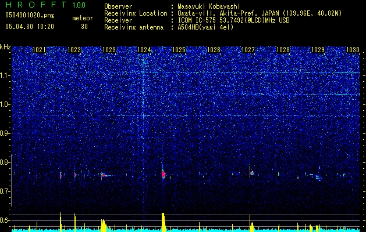The height and width of the screenshot is (232, 366).
Task: Click the 1021 time marker
Action: 39,49
